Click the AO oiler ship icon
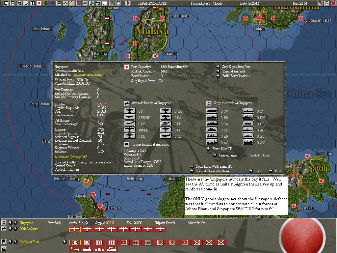 click(212, 142)
